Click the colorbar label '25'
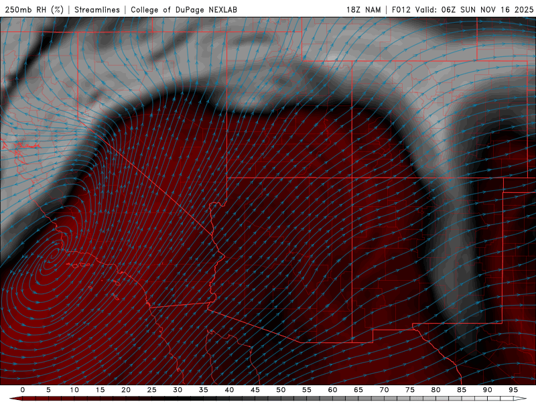Viewport: 536px width, 402px height. coord(151,390)
